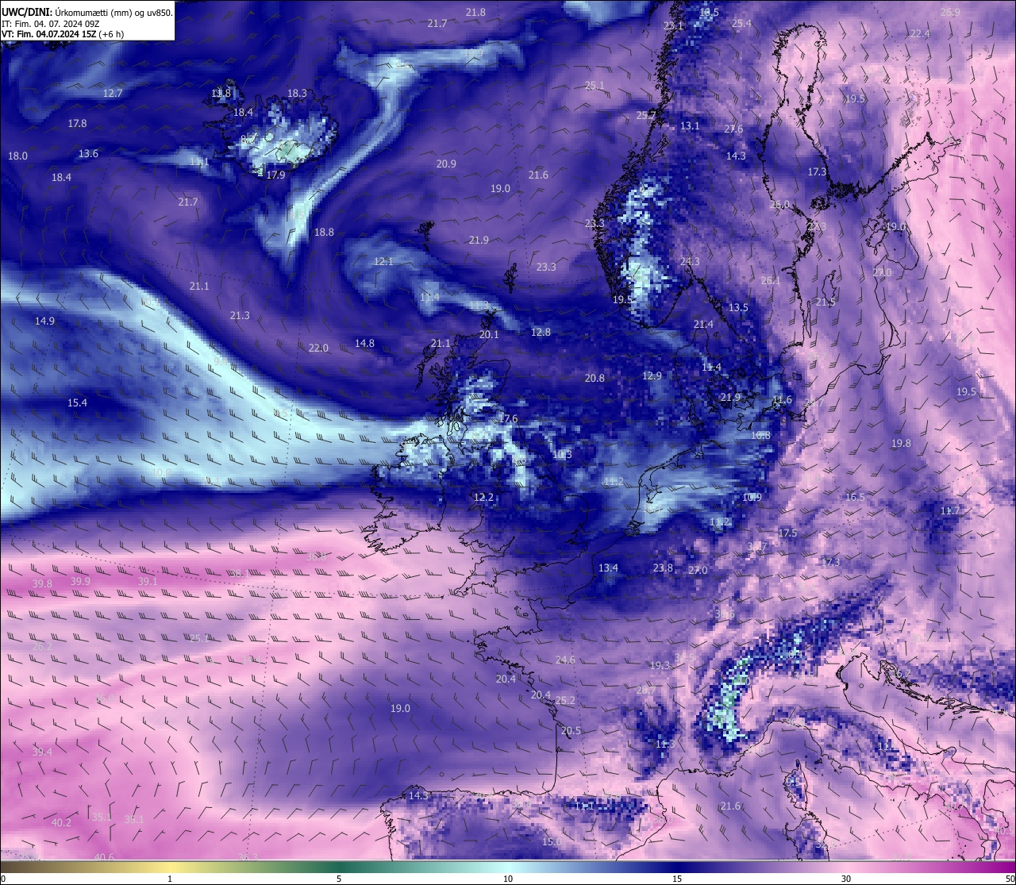Screen dimensions: 1016x885
Task: Click colorbar tick label 30
Action: coord(846,879)
